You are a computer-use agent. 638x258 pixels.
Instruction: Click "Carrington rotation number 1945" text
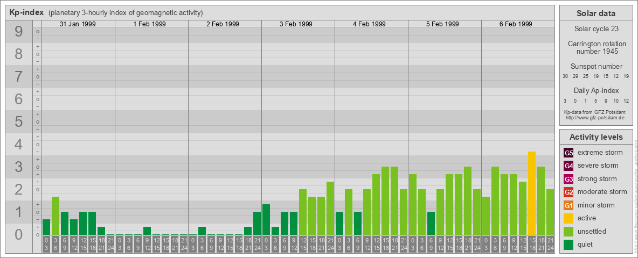point(596,47)
